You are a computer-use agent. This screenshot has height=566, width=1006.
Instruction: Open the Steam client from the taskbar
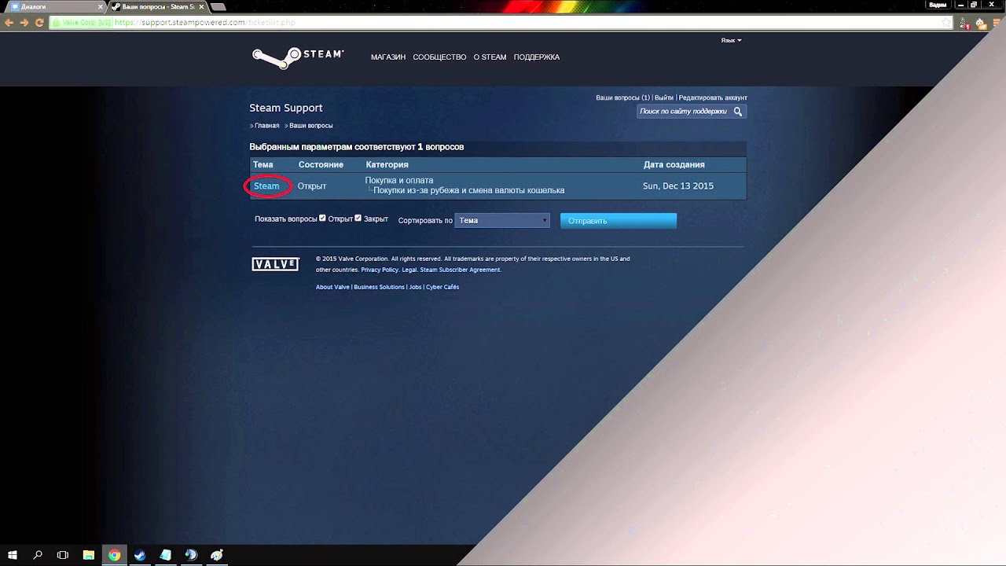point(140,555)
